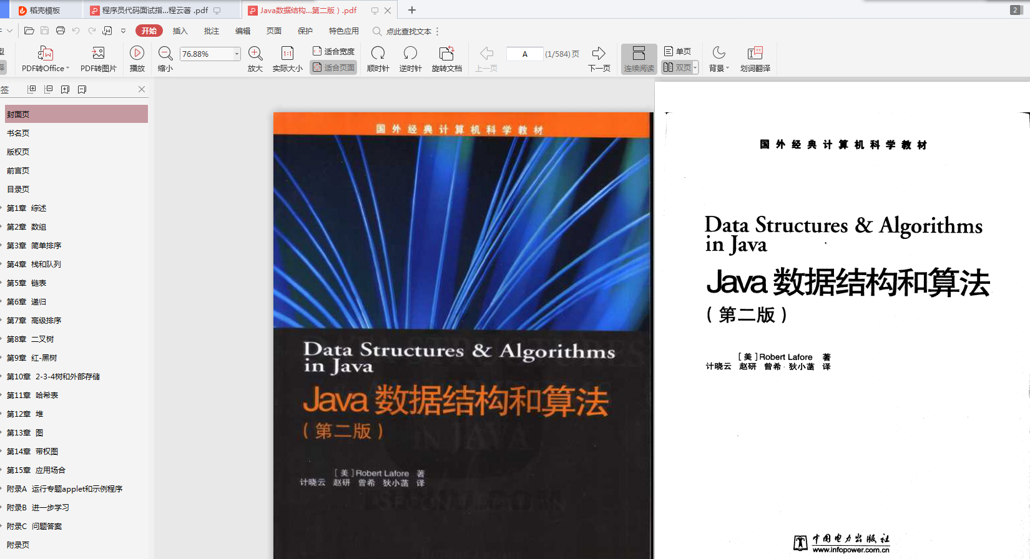Click the undo arrow icon

click(x=76, y=31)
